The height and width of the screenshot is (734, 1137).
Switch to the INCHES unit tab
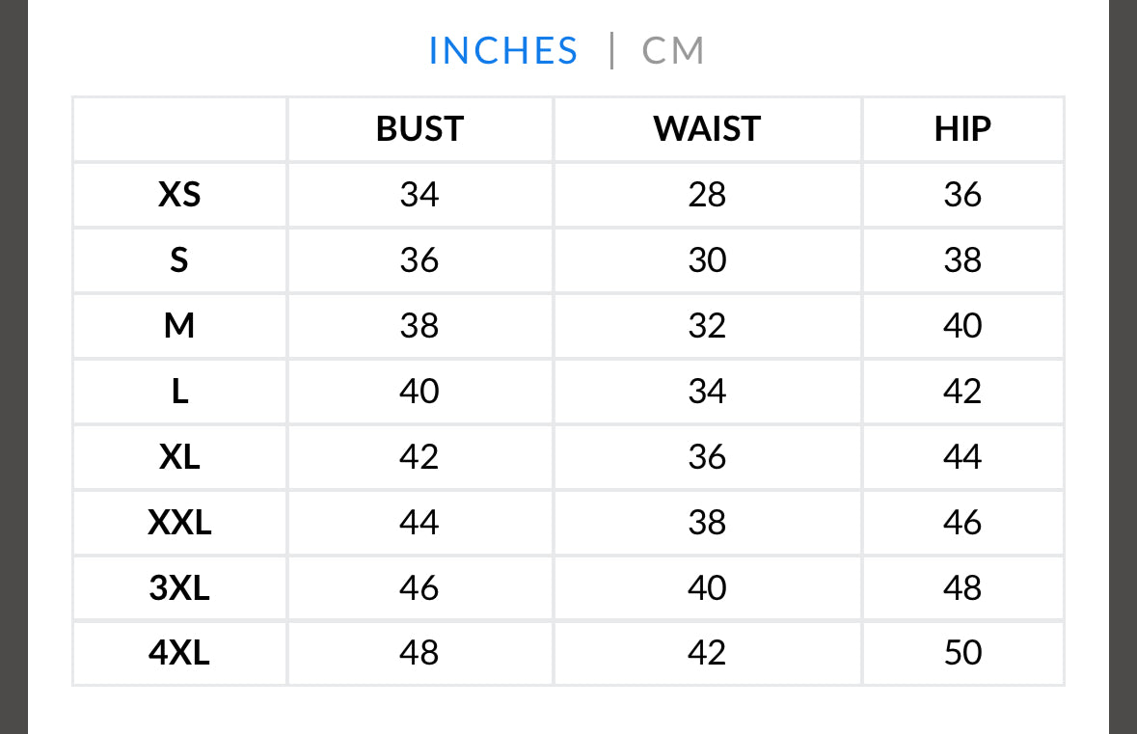point(502,51)
